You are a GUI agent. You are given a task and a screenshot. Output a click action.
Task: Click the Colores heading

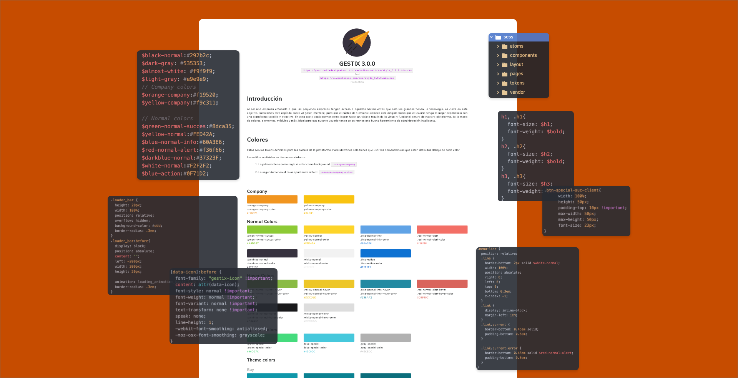[258, 140]
